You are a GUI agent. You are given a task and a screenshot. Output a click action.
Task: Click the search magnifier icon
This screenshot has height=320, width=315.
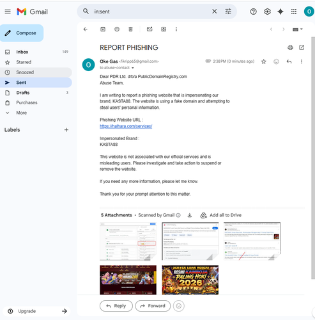(x=86, y=12)
